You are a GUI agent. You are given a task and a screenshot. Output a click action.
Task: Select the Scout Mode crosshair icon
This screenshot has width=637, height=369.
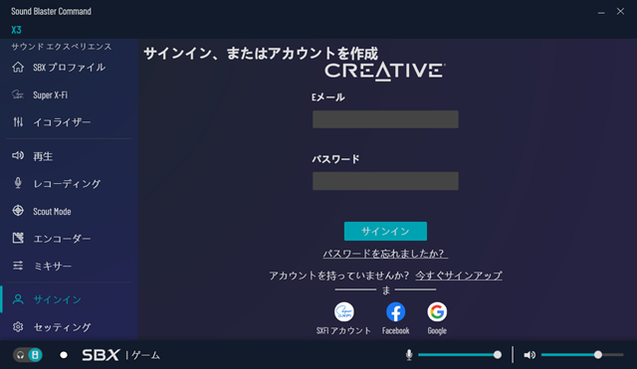click(18, 210)
